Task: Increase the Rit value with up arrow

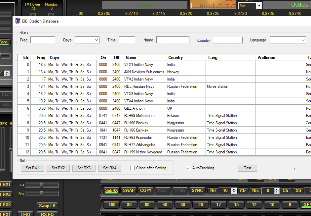Action: tap(234, 189)
